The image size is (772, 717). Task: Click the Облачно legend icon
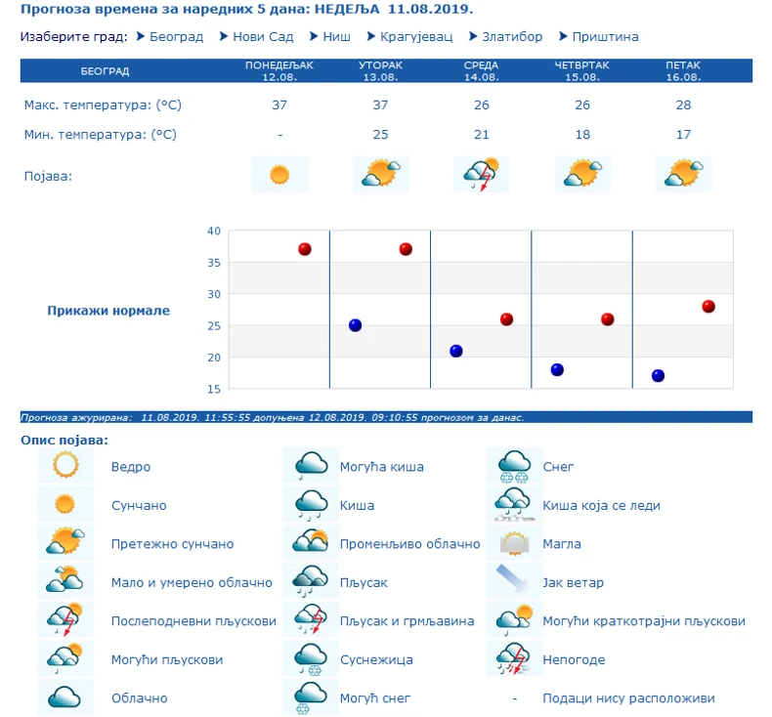click(65, 697)
